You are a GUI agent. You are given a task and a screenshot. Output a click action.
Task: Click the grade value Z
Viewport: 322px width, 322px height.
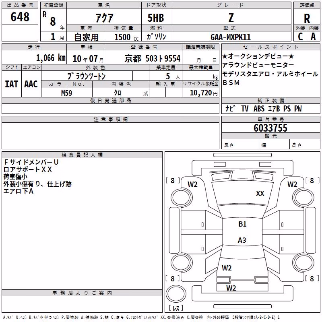pyautogui.click(x=231, y=18)
